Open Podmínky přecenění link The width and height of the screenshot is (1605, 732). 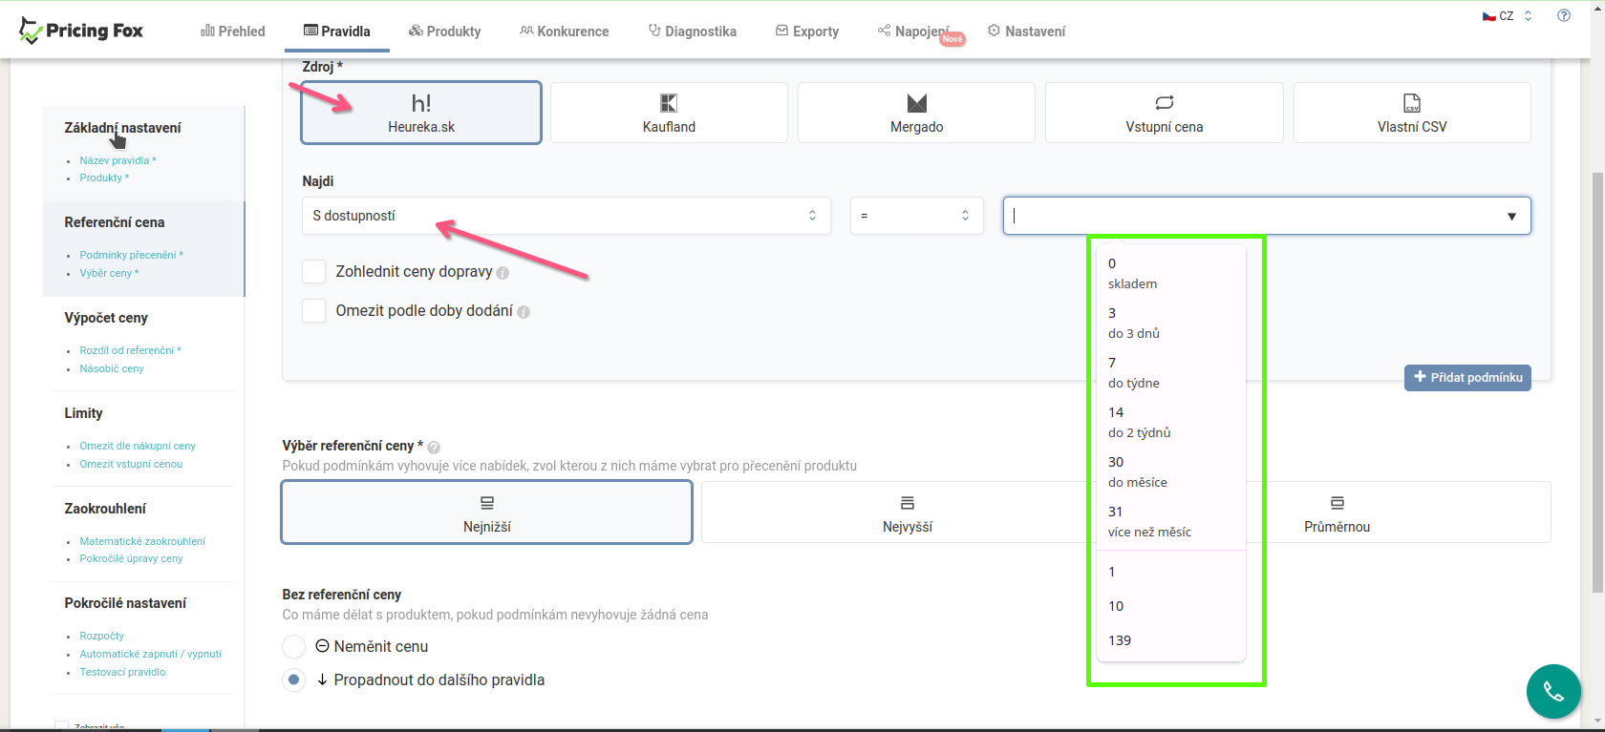(x=131, y=255)
